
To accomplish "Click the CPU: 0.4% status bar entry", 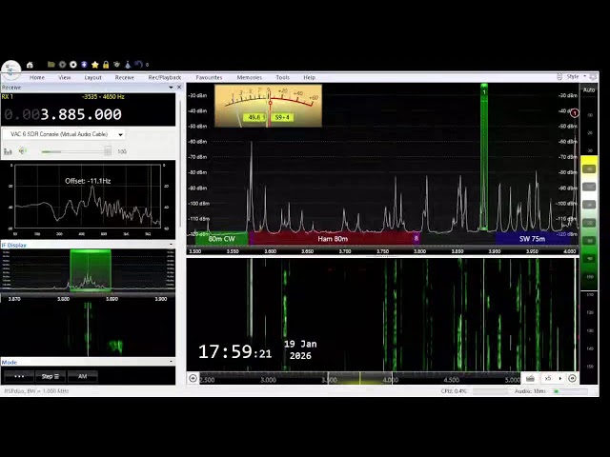I will pos(454,391).
